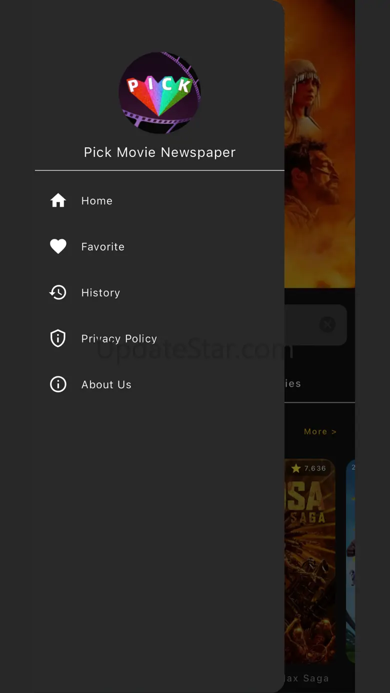390x693 pixels.
Task: Open the Home menu item
Action: [x=159, y=200]
